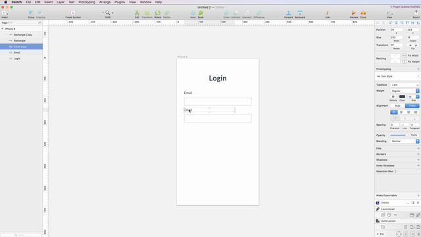Collapse the iPhone 8 artboard group
421x237 pixels.
tap(3, 29)
